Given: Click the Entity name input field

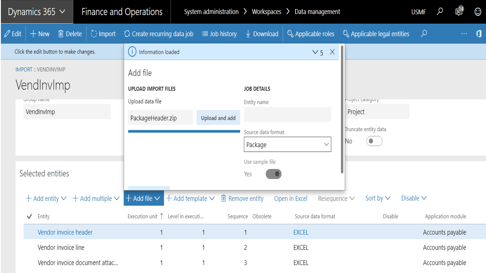Looking at the screenshot, I should (x=287, y=115).
